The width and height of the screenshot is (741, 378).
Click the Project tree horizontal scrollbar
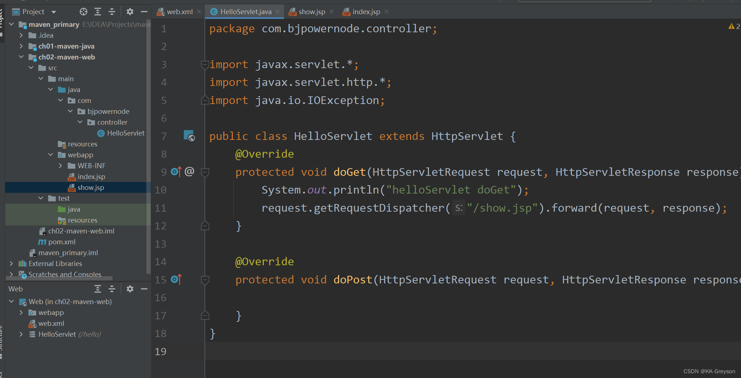pos(59,278)
